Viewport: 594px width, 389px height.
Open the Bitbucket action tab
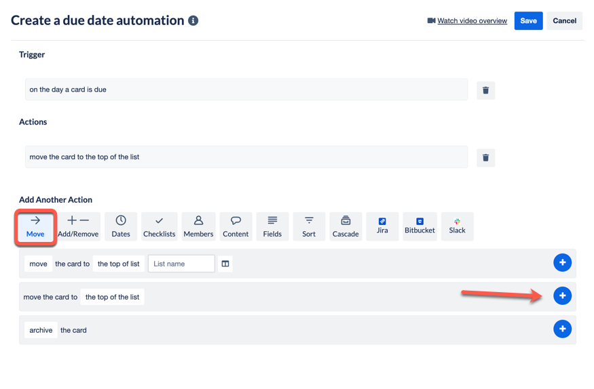(x=420, y=226)
